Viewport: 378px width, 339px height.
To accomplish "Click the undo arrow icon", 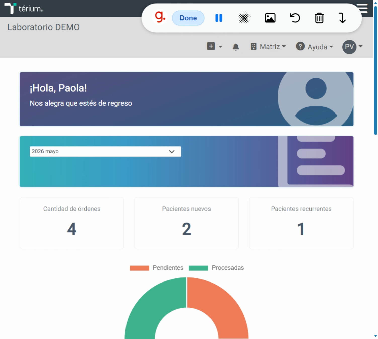I will 295,18.
